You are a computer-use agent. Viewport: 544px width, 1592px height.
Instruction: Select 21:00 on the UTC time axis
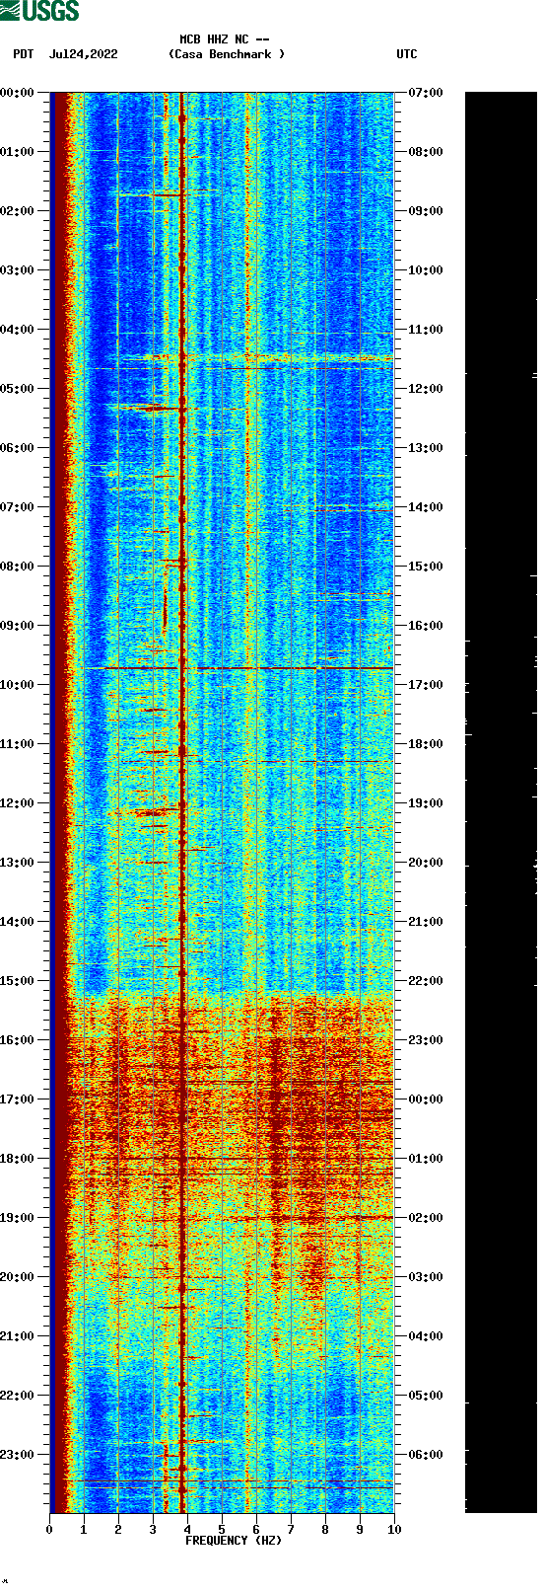[426, 922]
